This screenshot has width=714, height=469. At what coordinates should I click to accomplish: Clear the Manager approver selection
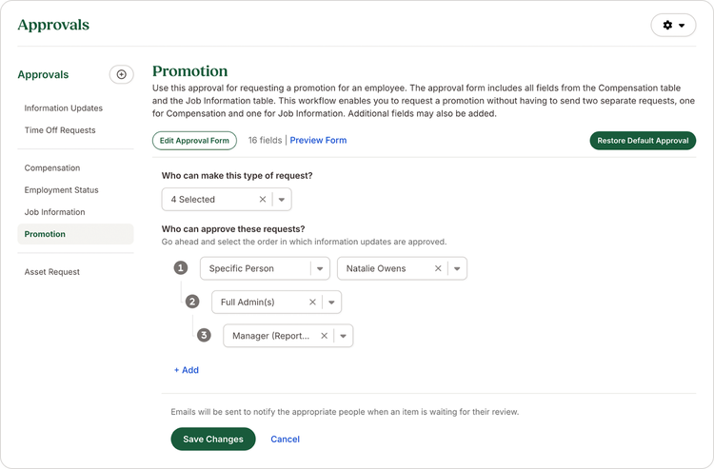[x=324, y=336]
